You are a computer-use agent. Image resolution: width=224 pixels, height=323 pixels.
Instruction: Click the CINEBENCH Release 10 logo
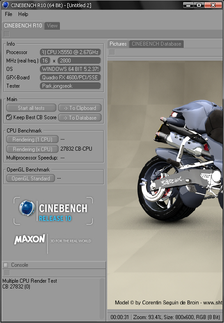53,211
